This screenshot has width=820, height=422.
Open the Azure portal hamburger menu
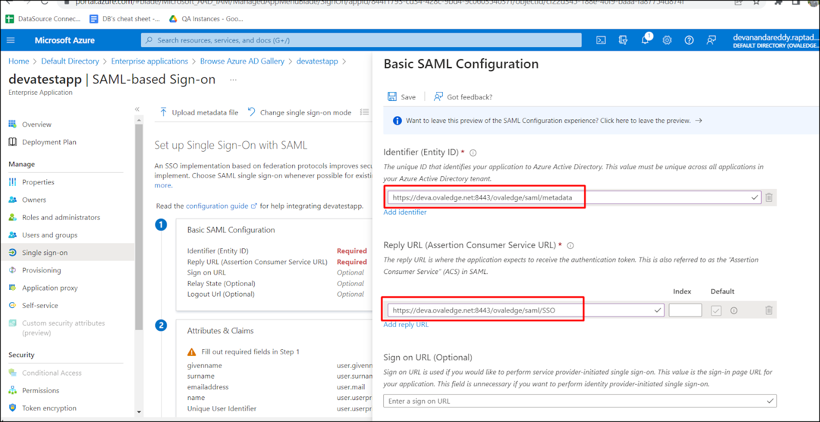[x=11, y=40]
